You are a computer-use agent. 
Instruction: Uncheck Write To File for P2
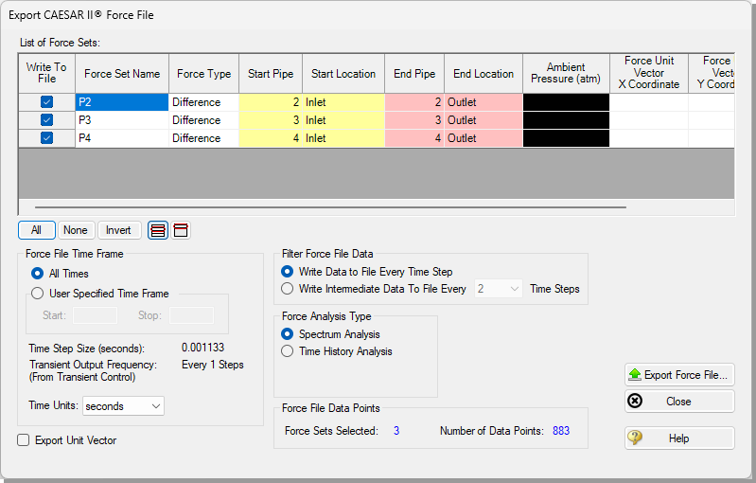[46, 102]
